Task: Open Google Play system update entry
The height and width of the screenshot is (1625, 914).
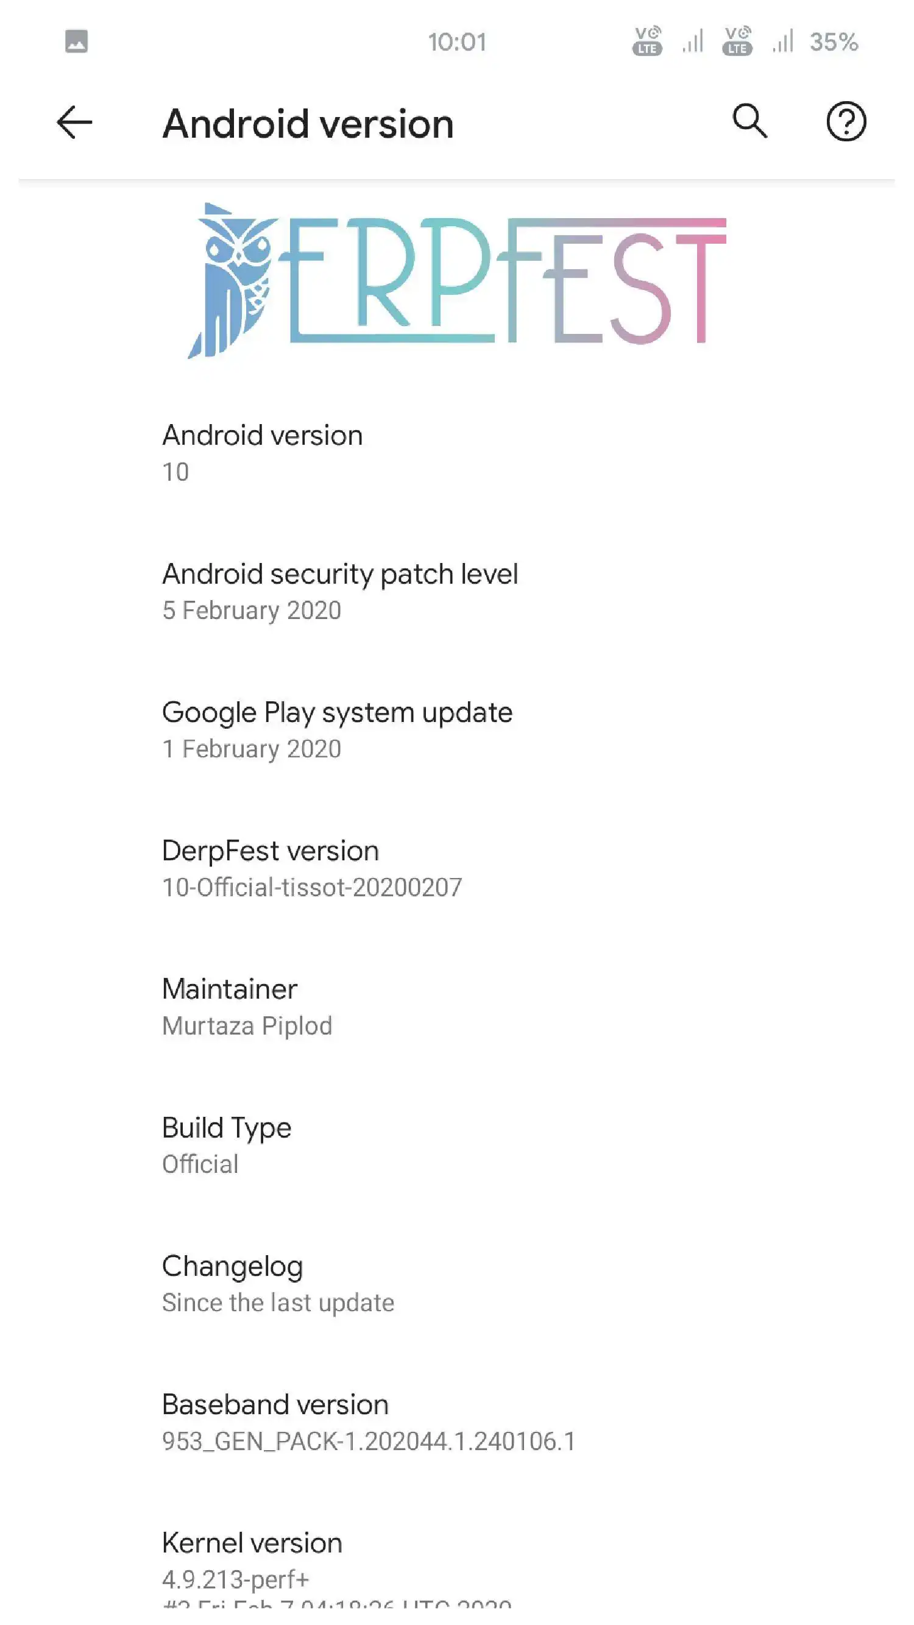Action: click(456, 730)
